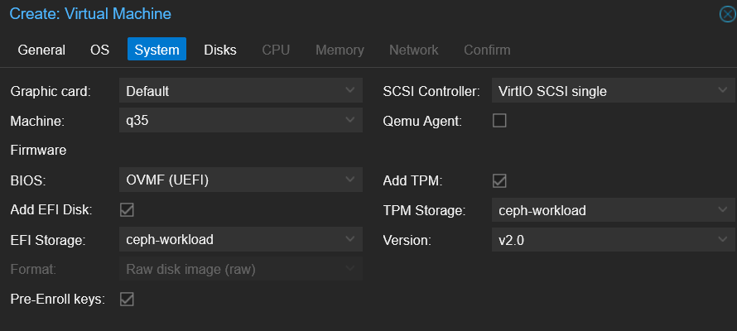Expand the Machine type dropdown

[x=349, y=121]
